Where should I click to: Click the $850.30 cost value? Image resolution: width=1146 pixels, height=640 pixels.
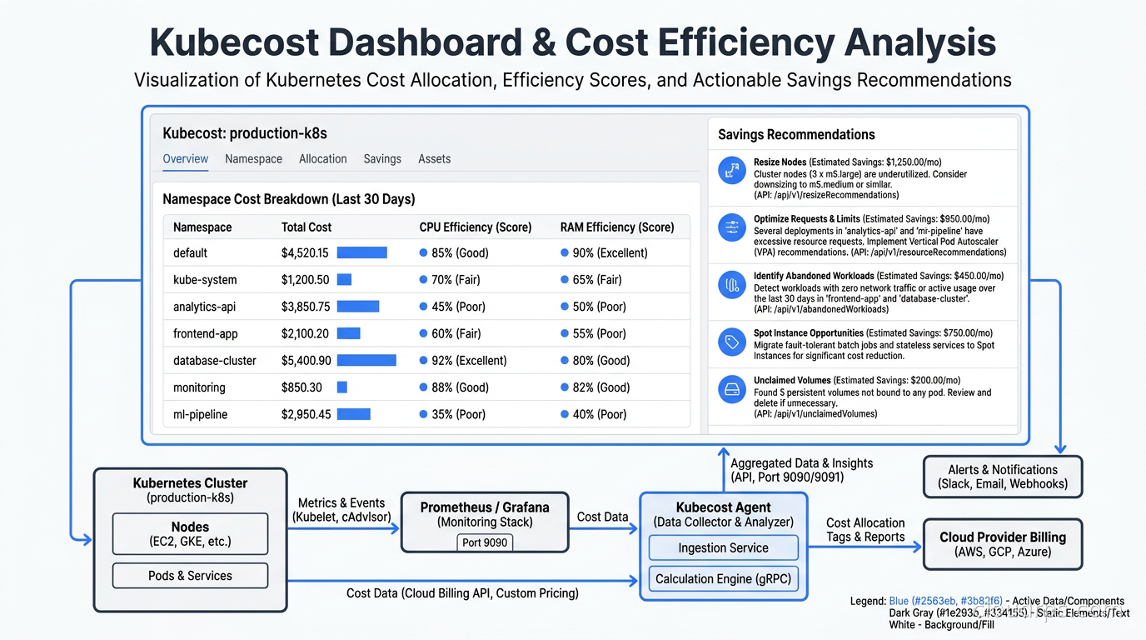click(301, 387)
